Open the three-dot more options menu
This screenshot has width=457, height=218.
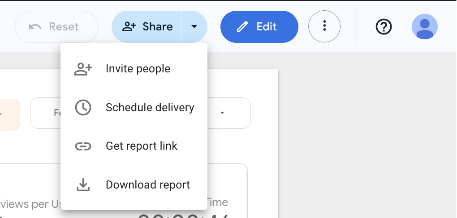324,26
